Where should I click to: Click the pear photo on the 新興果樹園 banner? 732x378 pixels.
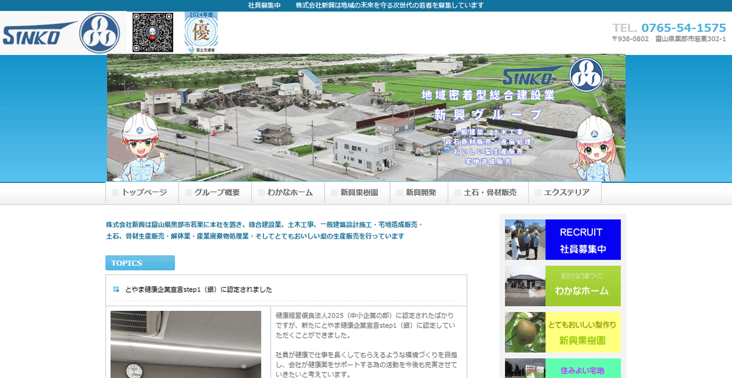click(x=525, y=332)
